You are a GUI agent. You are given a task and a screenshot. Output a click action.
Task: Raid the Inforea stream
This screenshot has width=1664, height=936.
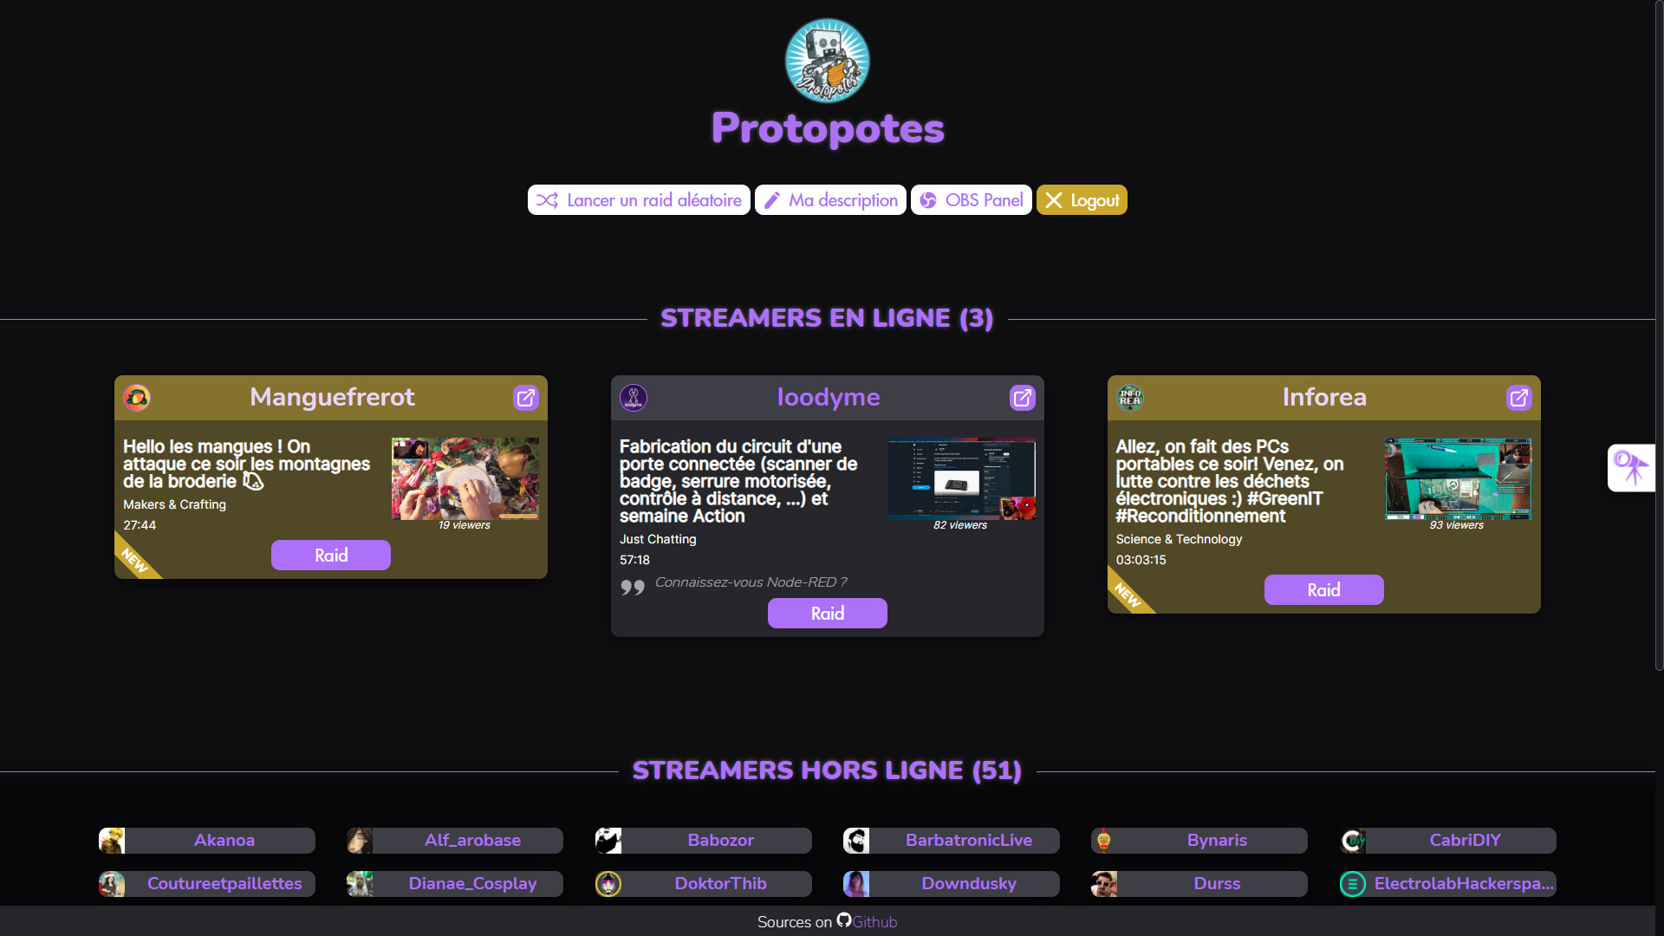[x=1324, y=590]
